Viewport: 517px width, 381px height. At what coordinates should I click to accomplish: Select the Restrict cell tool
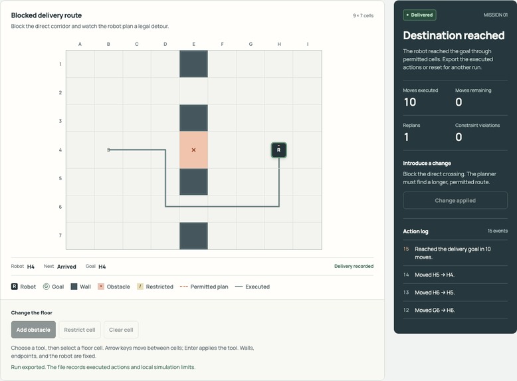pos(80,330)
